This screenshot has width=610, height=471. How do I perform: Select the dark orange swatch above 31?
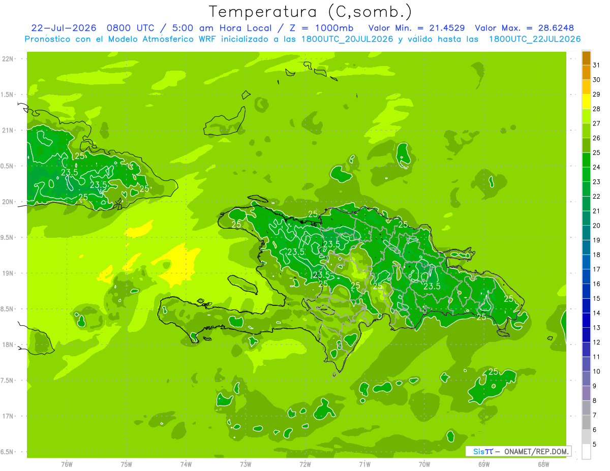click(586, 58)
